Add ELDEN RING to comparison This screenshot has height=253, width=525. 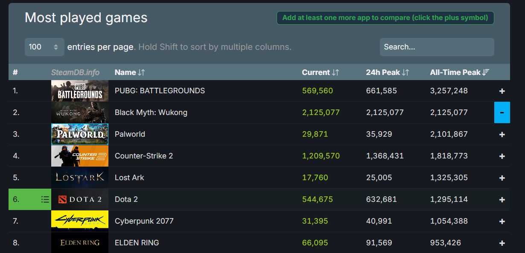[x=502, y=242]
